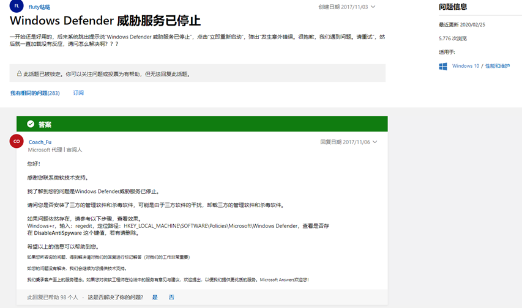Open Coach_Fu profile link
Screen dimensions: 522x308
[x=40, y=142]
